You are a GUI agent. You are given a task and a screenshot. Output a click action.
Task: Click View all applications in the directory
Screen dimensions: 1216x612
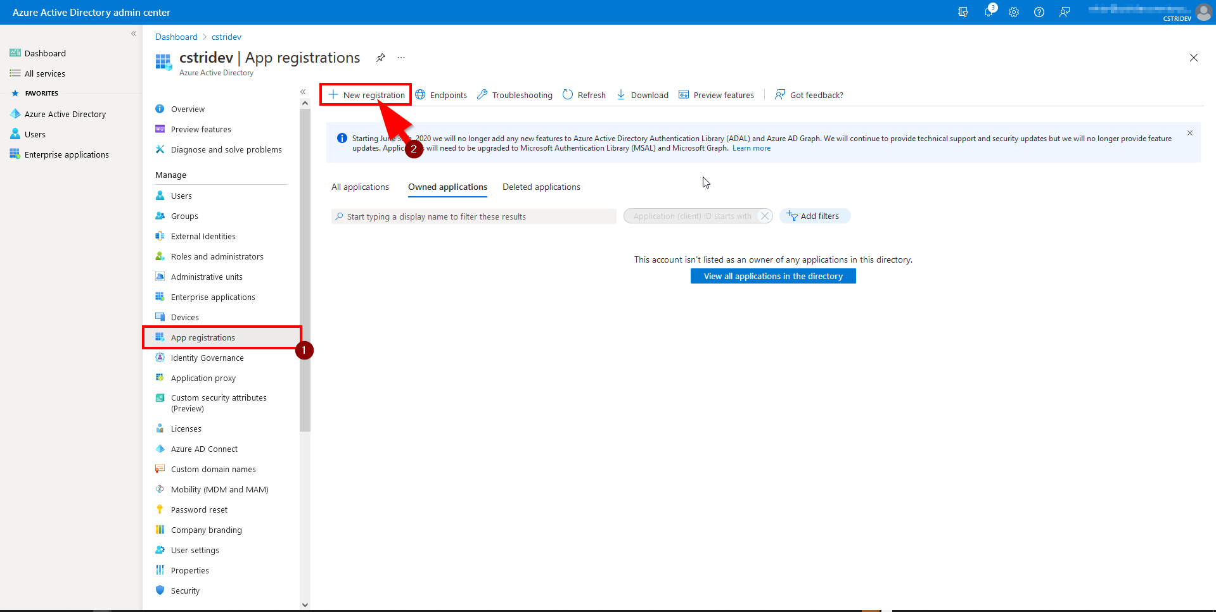773,276
